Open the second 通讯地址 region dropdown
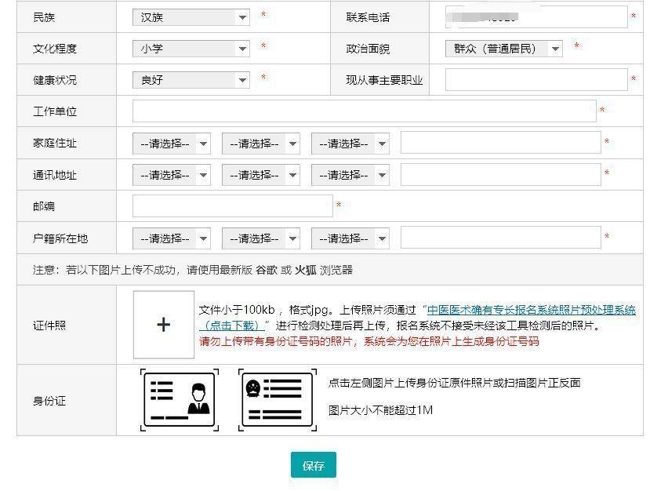Viewport: 668px width, 491px height. coord(260,175)
